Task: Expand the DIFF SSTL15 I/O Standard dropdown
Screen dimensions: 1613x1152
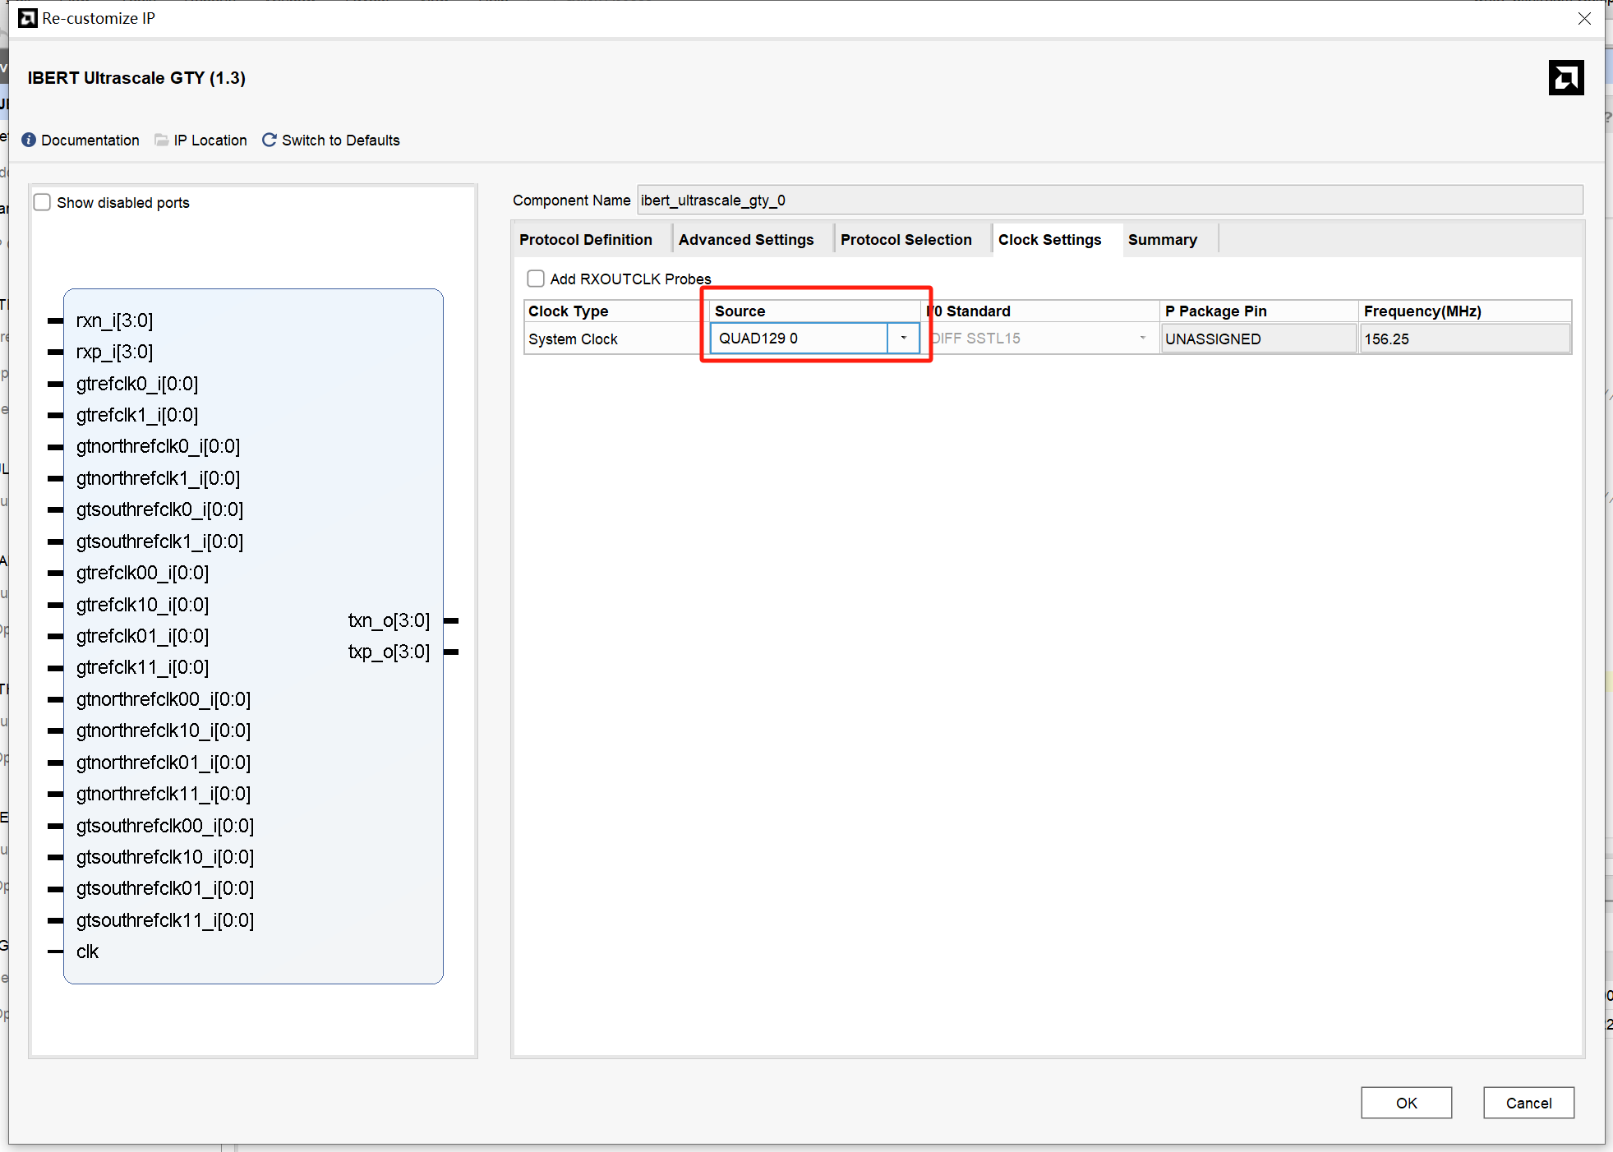Action: point(1142,338)
